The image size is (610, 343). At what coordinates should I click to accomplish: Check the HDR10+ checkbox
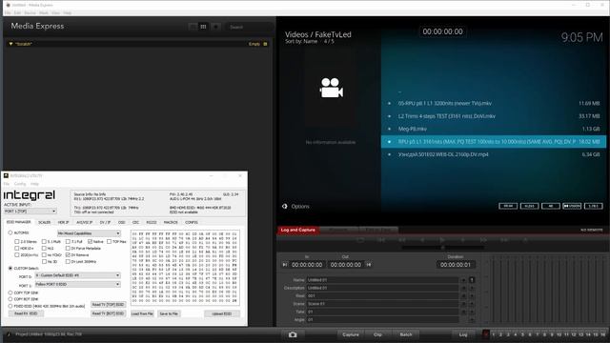(x=17, y=248)
